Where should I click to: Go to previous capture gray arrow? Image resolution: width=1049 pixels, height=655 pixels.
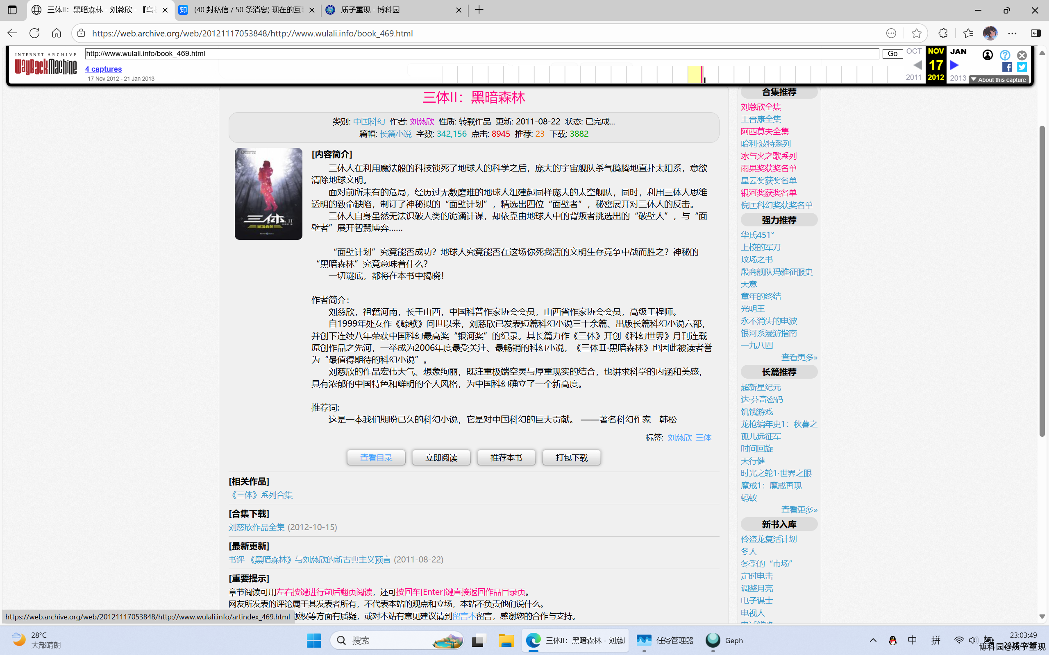click(x=917, y=65)
